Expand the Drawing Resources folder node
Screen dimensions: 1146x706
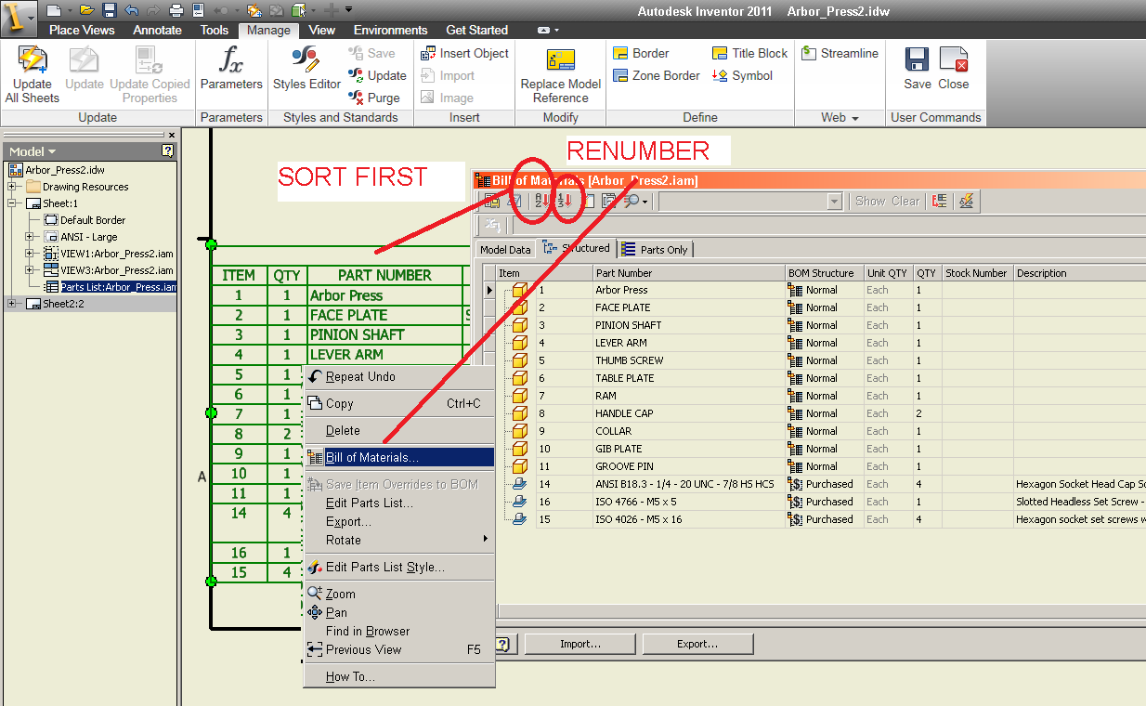13,187
